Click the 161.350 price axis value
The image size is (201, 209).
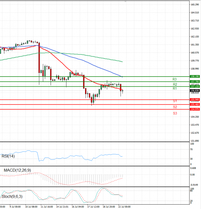(195, 44)
